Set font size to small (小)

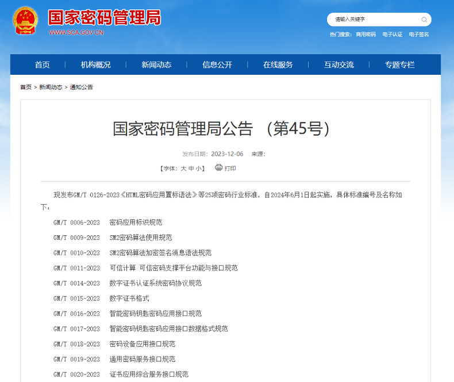coord(199,169)
